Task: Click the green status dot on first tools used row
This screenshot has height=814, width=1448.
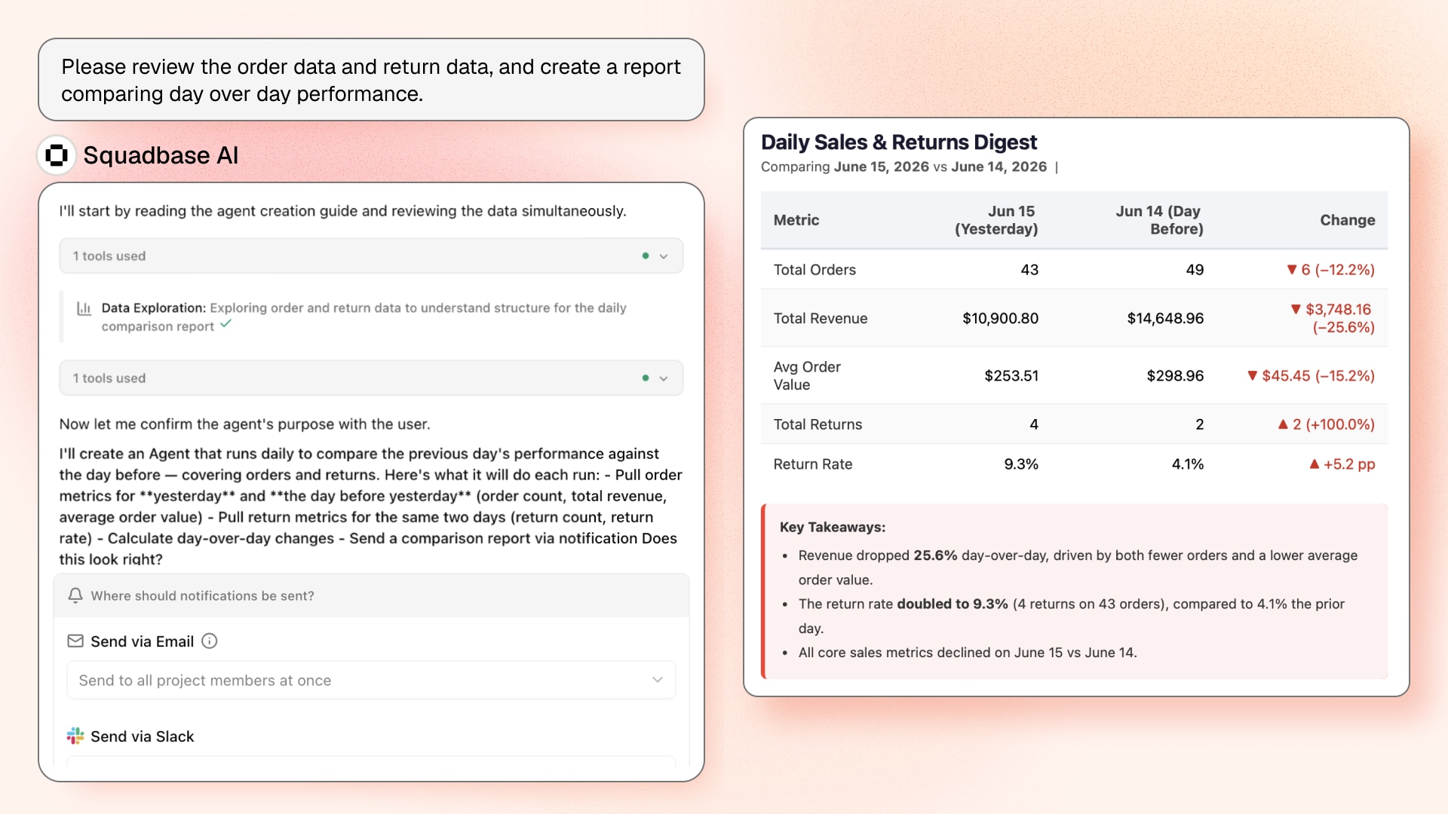Action: tap(646, 256)
